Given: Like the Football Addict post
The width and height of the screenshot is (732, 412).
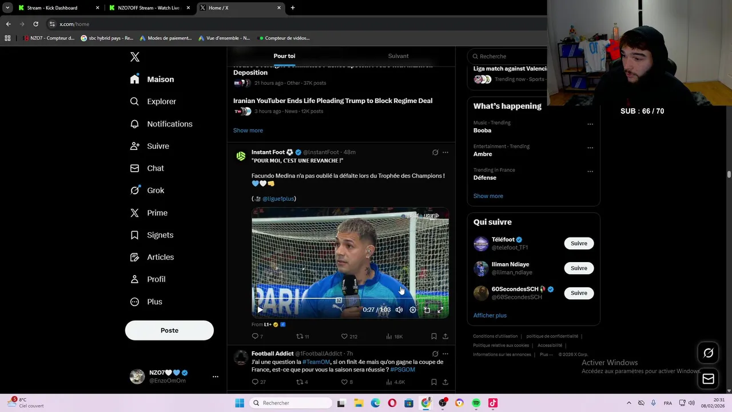Looking at the screenshot, I should [347, 382].
